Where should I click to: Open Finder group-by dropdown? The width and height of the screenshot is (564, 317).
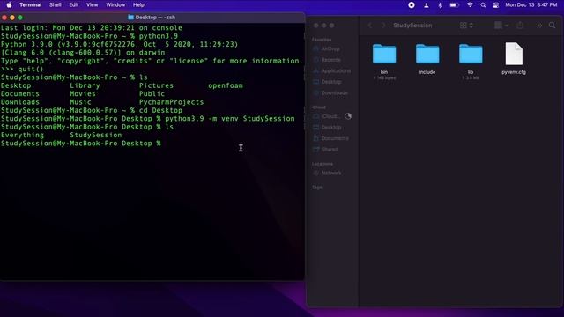501,26
